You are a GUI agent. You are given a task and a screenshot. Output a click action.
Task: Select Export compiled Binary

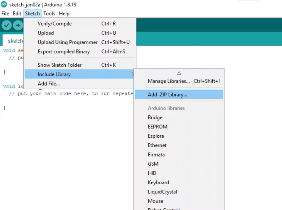point(64,52)
